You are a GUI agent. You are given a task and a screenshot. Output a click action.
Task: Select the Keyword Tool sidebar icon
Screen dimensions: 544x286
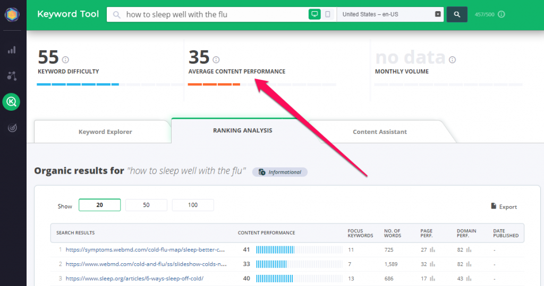coord(11,102)
